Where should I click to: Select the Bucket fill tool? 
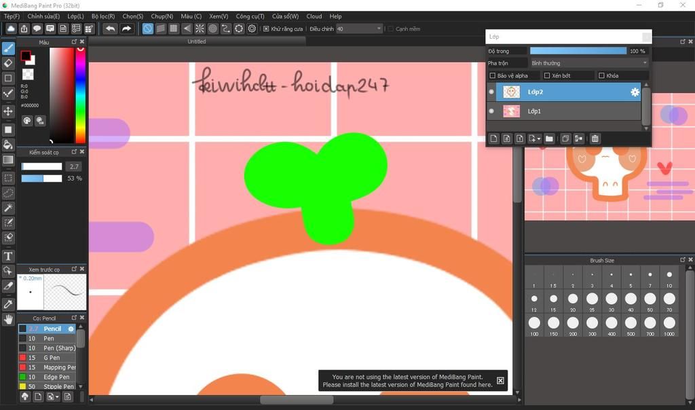click(x=8, y=145)
